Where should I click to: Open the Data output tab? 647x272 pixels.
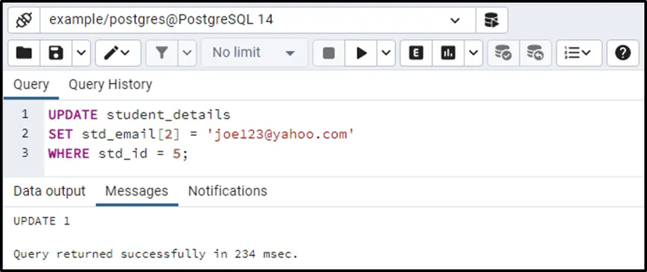click(x=49, y=191)
